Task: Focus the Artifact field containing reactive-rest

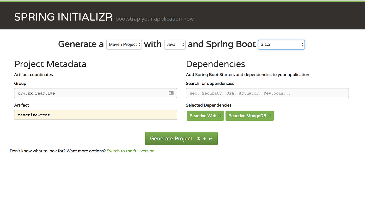Action: [x=95, y=115]
